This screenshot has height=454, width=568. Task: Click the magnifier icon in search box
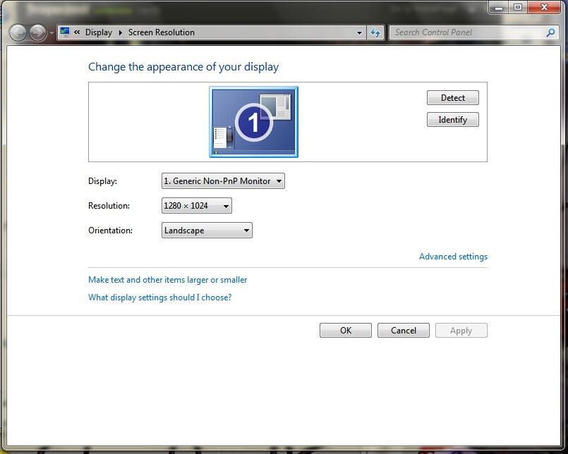pos(551,32)
